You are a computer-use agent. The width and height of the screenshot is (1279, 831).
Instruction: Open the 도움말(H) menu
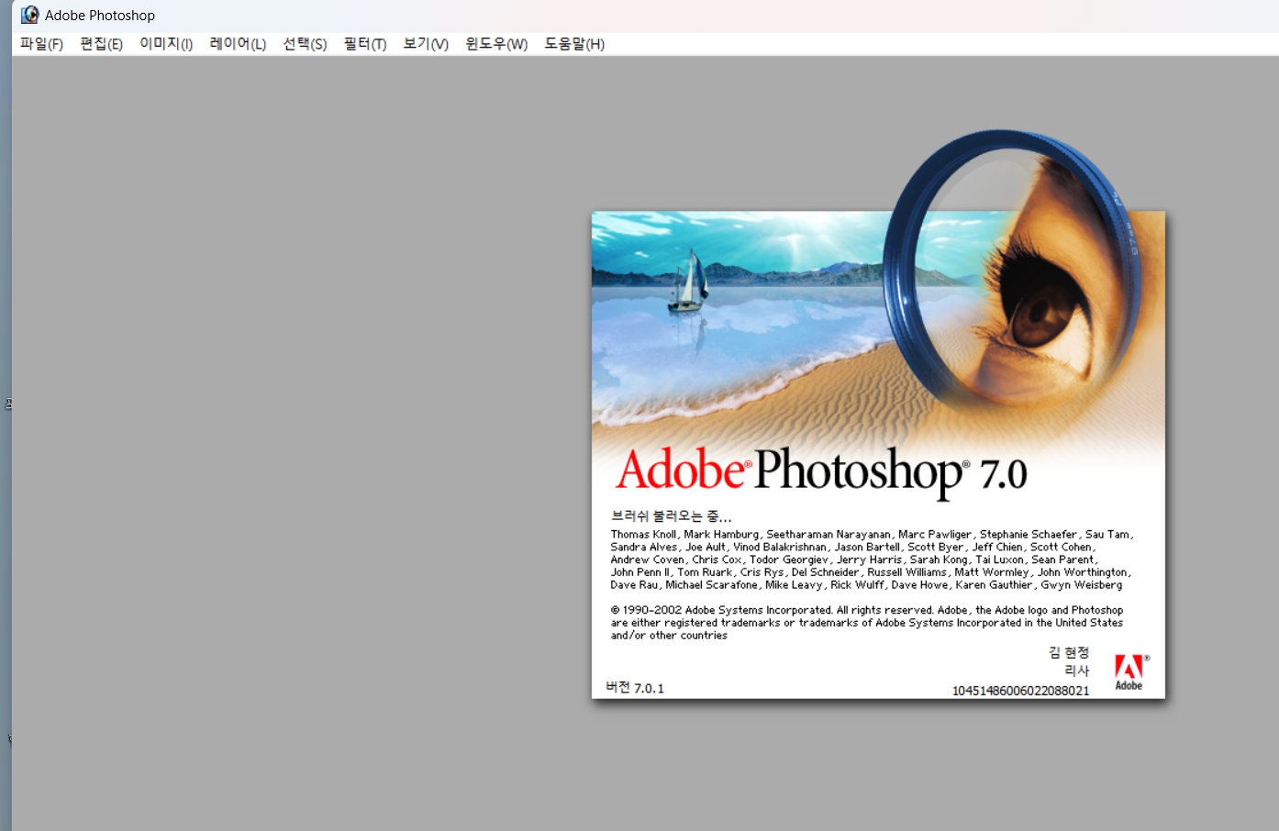coord(574,44)
